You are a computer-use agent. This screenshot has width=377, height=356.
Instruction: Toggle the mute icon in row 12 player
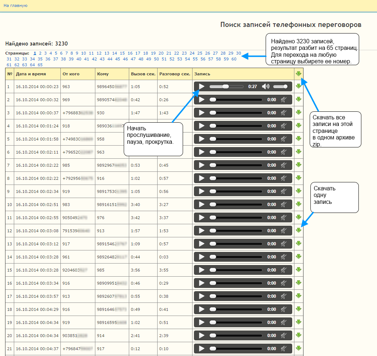[284, 231]
